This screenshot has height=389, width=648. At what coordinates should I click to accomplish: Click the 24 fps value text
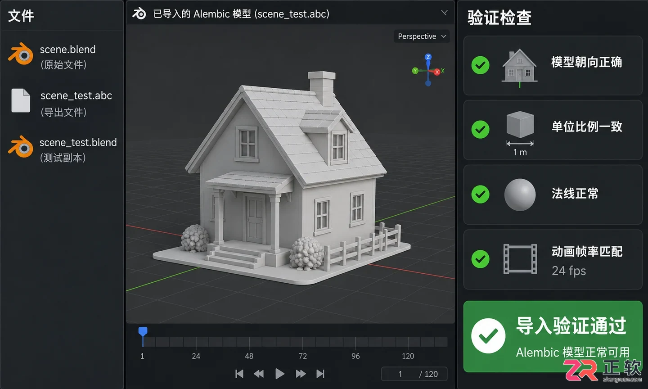point(569,271)
